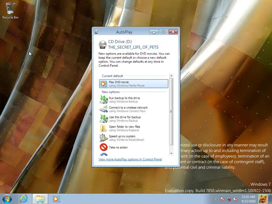This screenshot has height=204, width=272.
Task: Choose Open folder to view files
Action: point(134,128)
